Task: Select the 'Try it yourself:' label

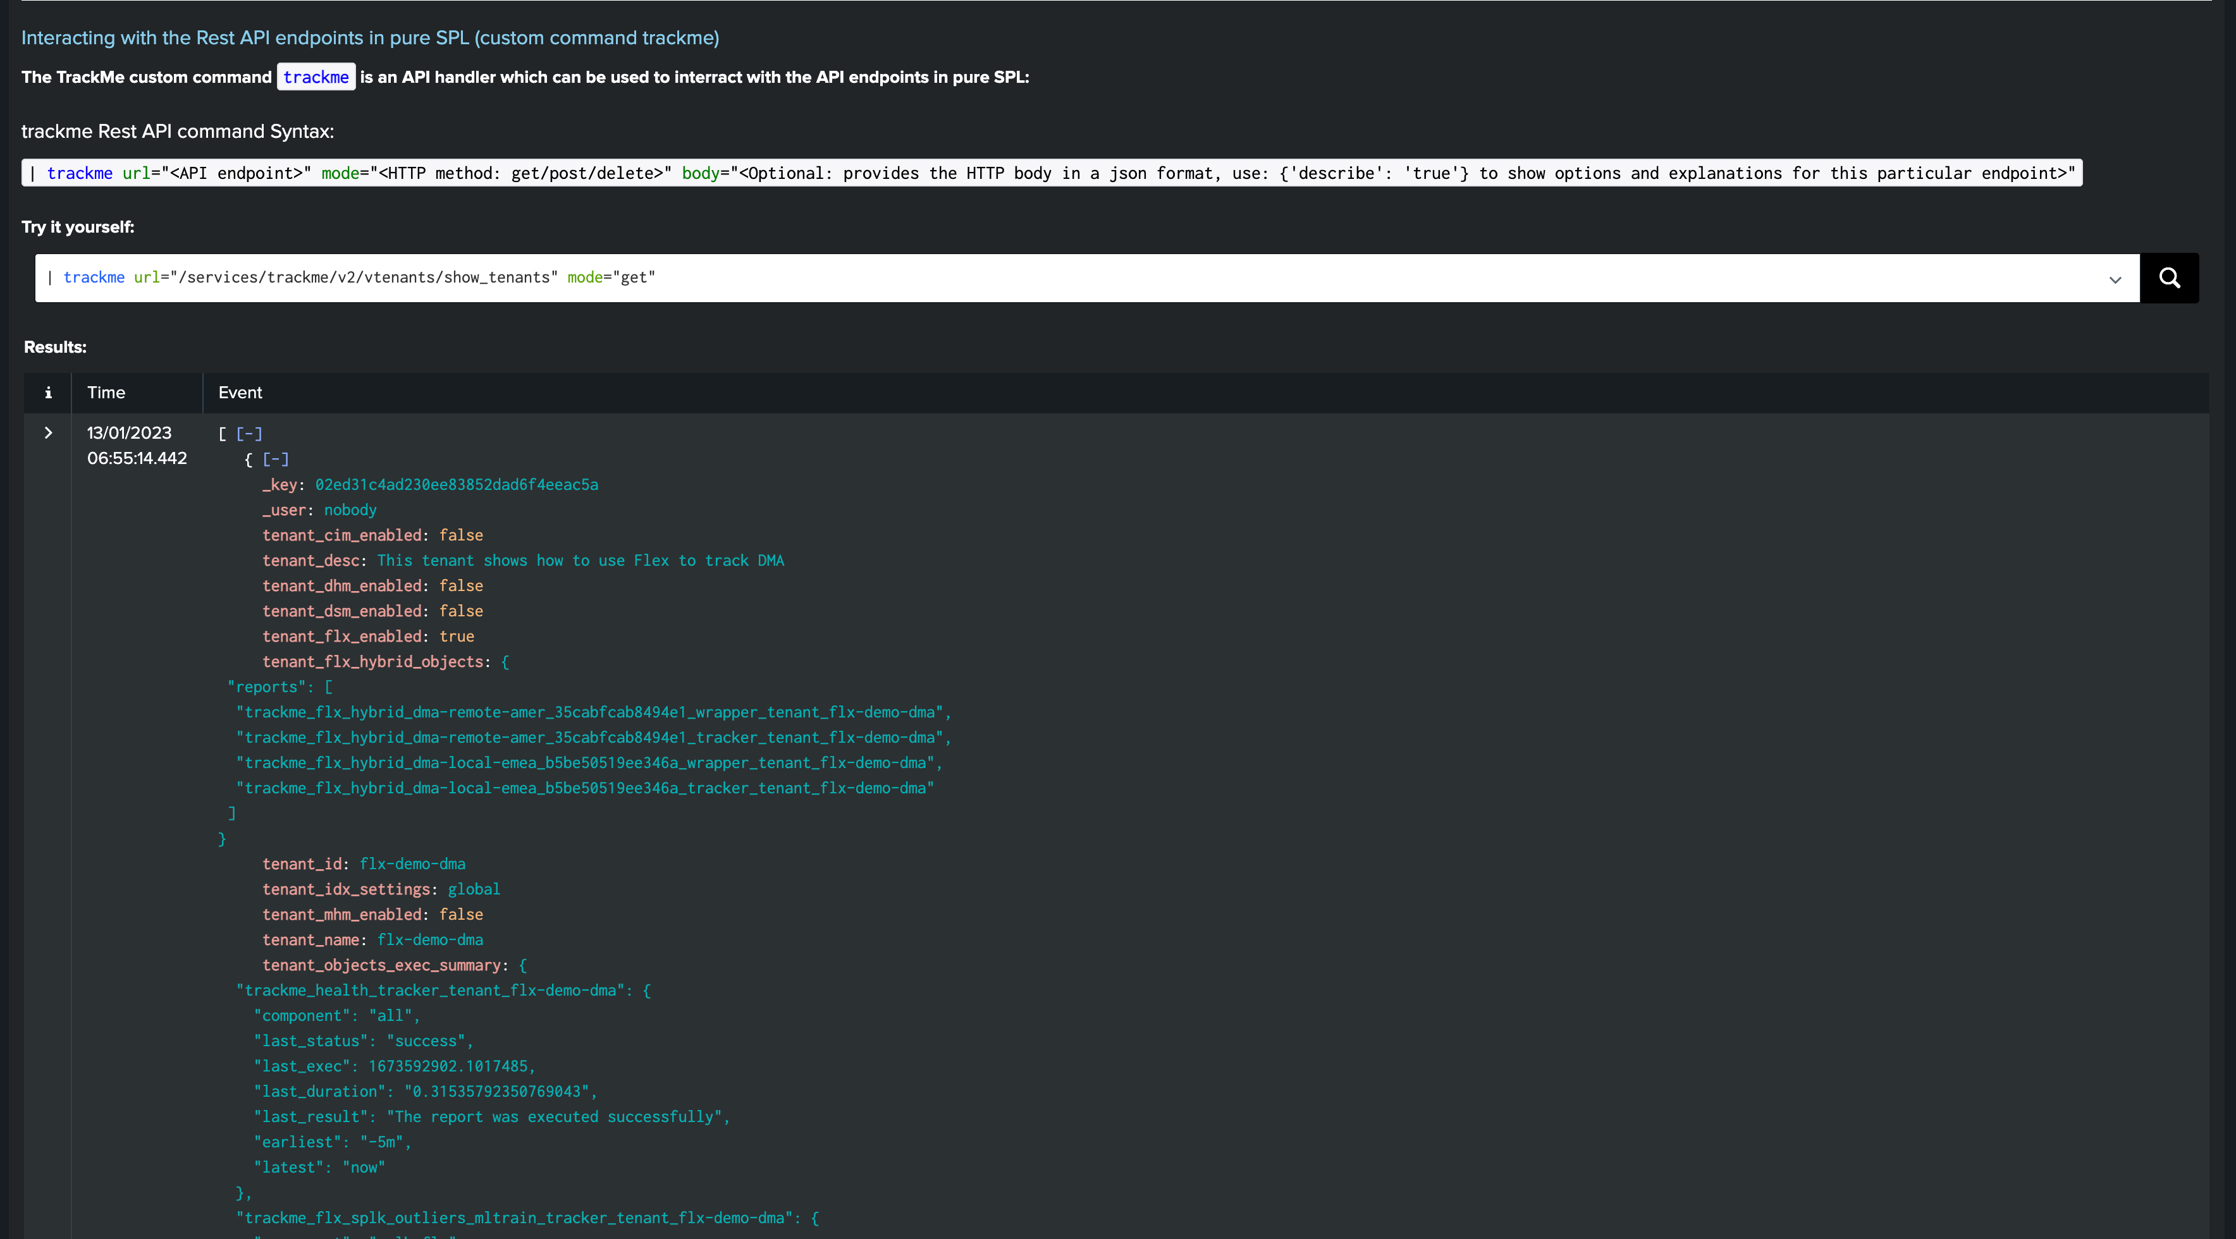Action: [x=78, y=228]
